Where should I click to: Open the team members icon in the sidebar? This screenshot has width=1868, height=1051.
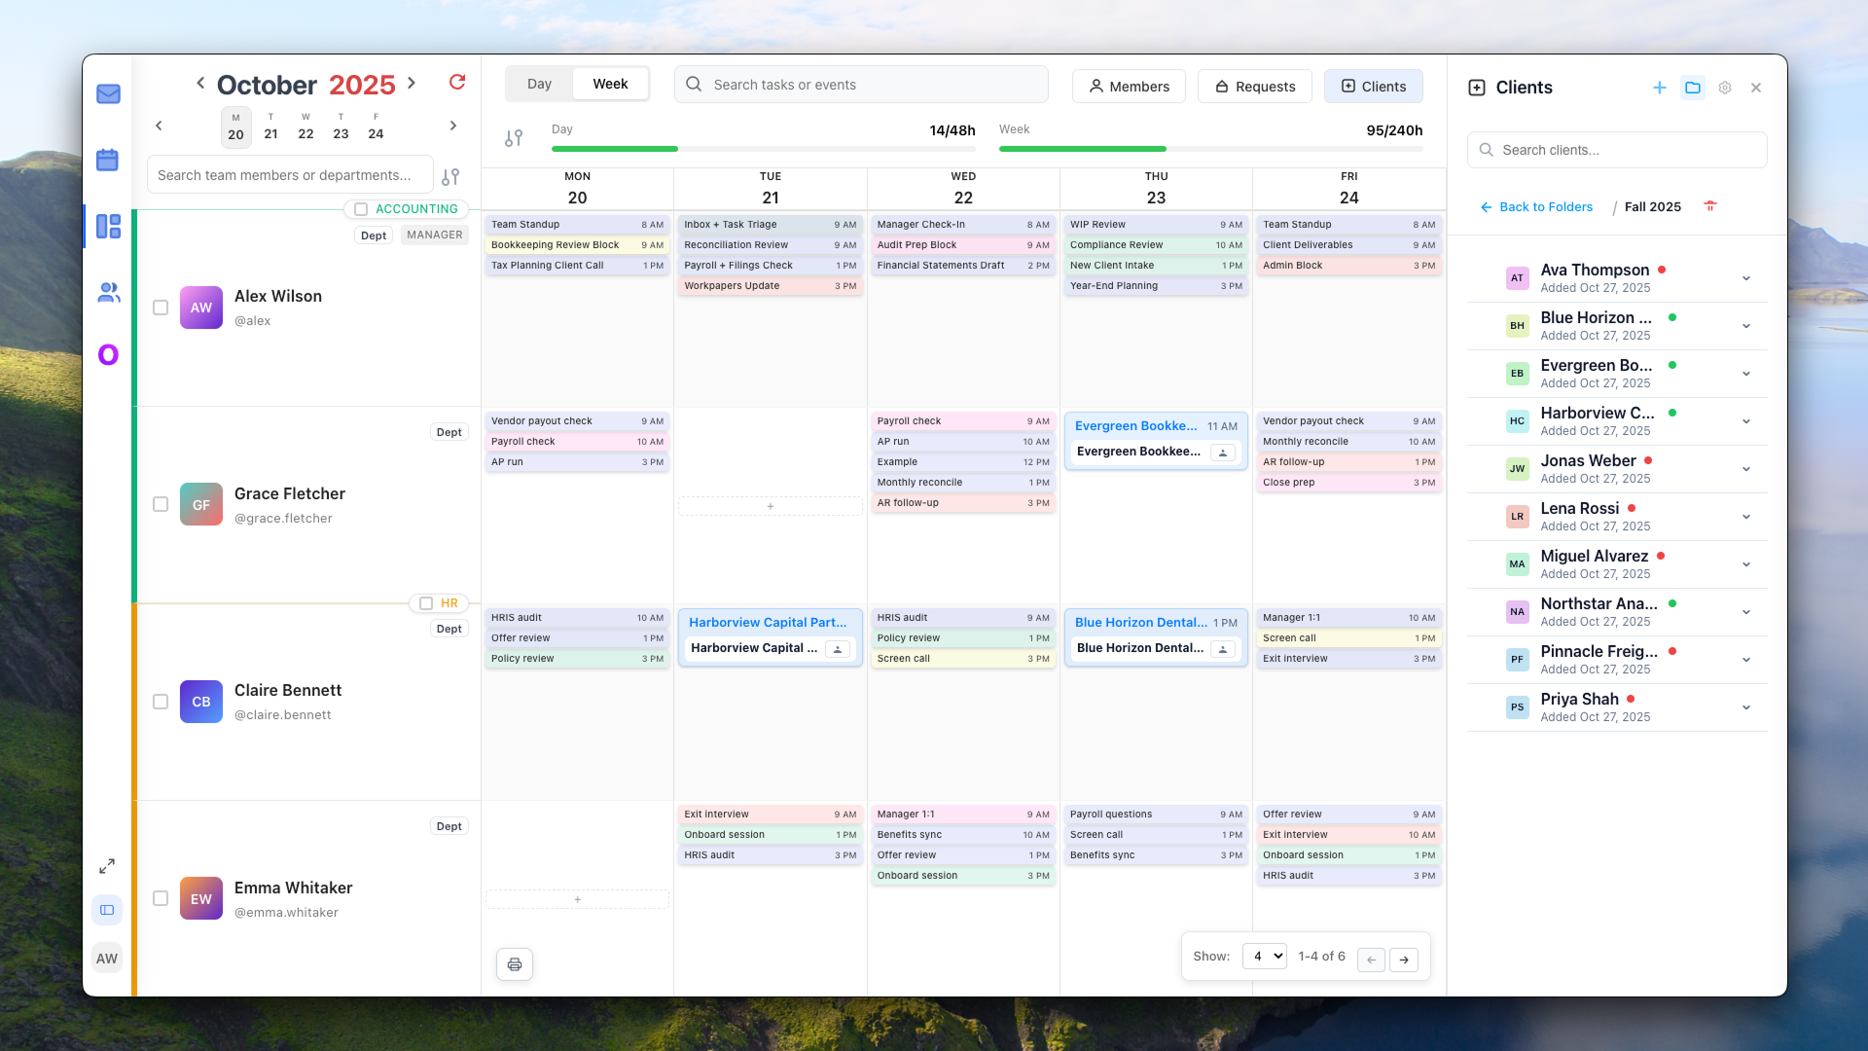pos(107,293)
